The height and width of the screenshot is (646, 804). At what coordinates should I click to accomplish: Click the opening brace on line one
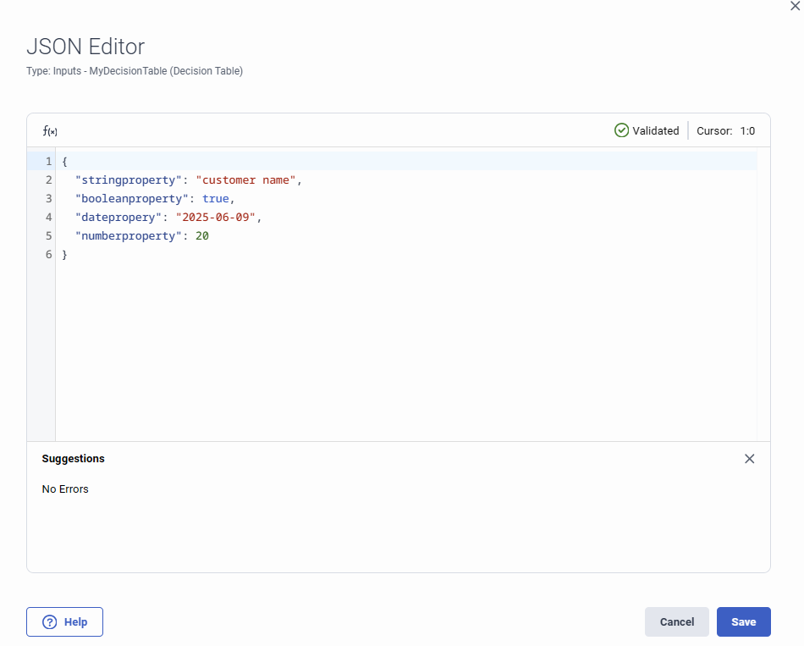pos(64,161)
